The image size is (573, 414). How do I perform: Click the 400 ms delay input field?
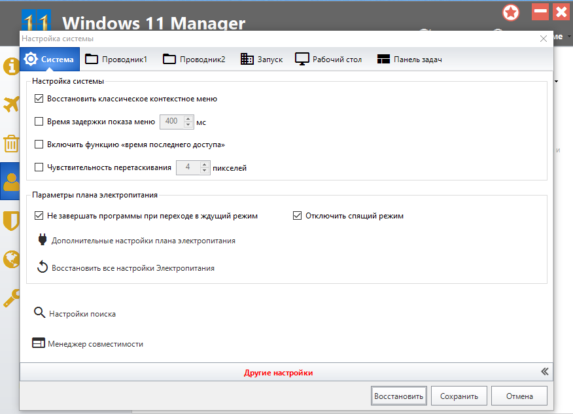pyautogui.click(x=172, y=122)
